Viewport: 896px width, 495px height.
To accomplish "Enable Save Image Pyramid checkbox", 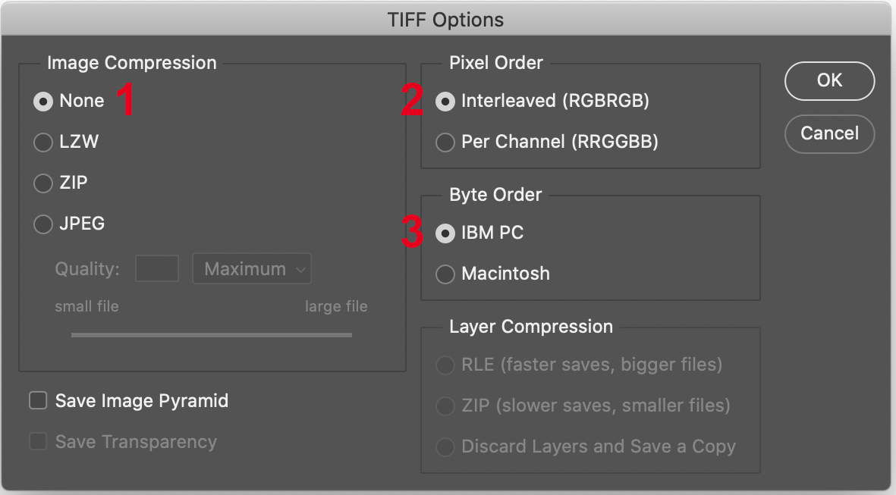I will coord(38,401).
